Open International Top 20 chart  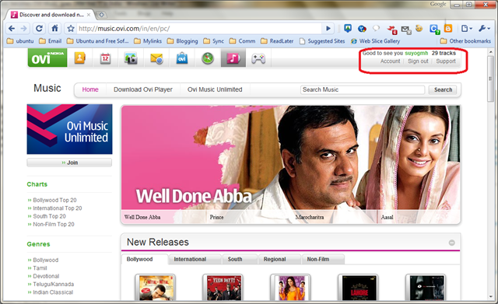click(57, 208)
